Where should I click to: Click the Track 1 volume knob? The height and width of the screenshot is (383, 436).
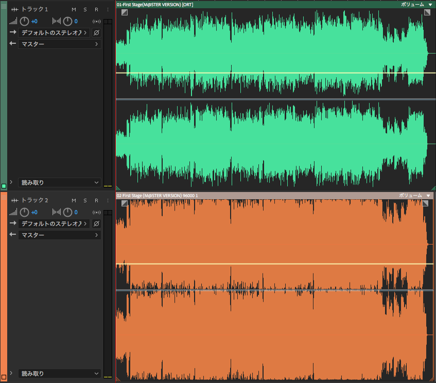click(25, 21)
